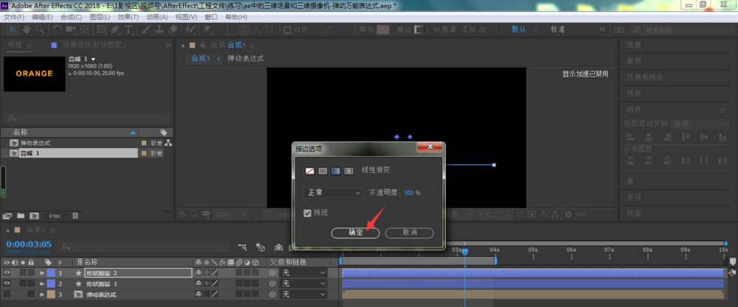Open the 合成 1 dropdown arrow in Project panel
Screen dimensions: 738x307
click(x=93, y=59)
